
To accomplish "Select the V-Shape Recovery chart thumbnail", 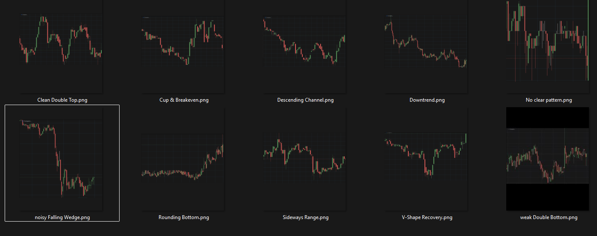I will 426,159.
